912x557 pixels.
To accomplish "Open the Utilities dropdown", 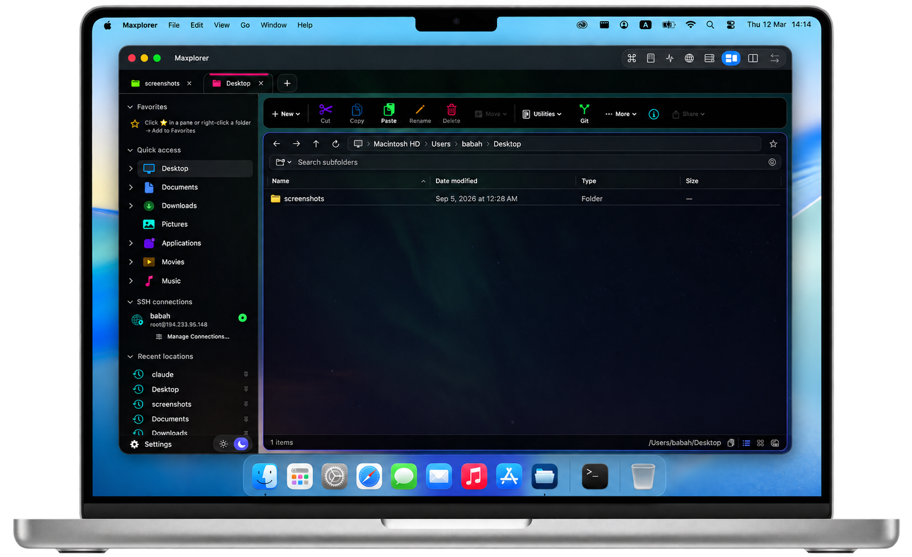I will 542,114.
